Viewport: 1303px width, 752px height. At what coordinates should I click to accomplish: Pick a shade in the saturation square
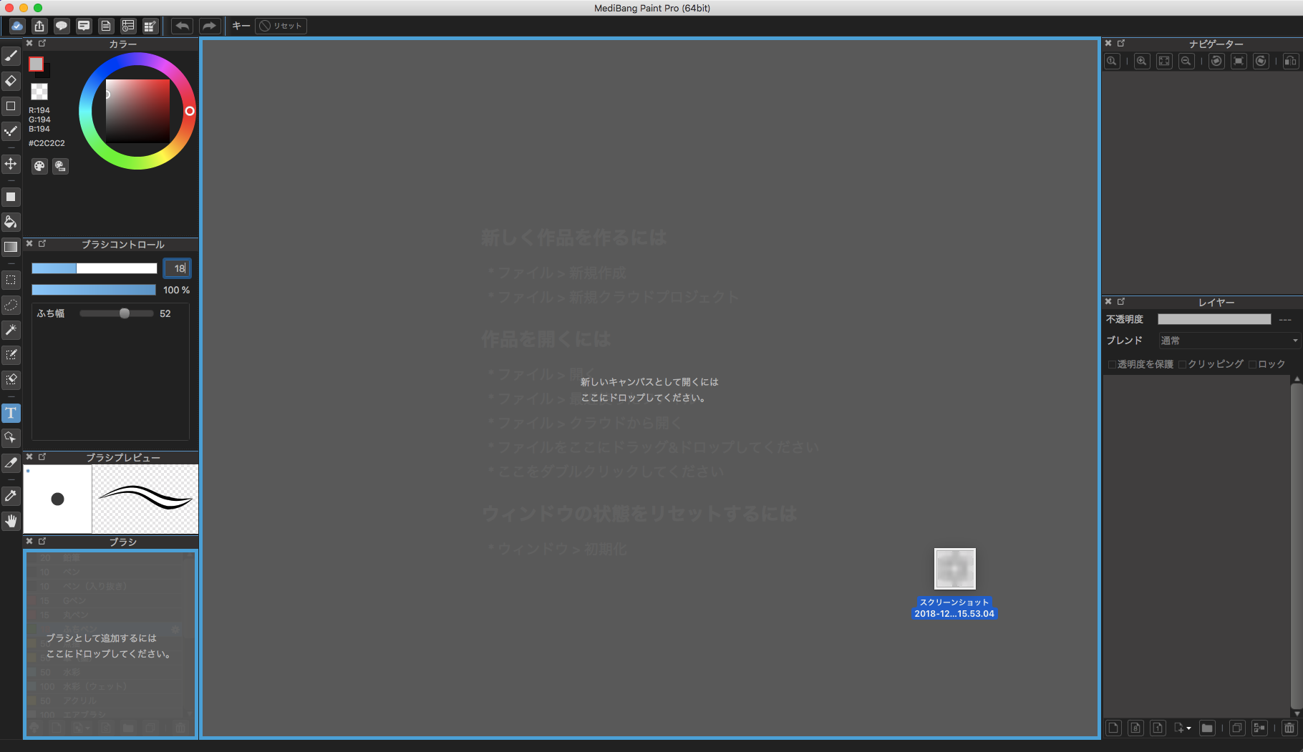coord(137,111)
